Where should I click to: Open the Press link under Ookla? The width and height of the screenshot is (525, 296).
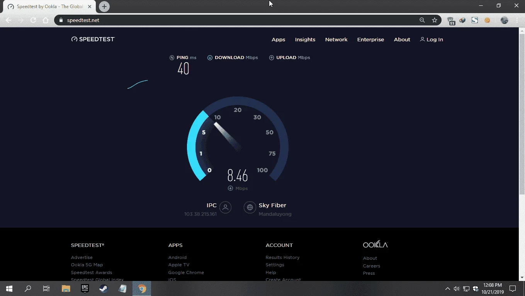[x=369, y=273]
